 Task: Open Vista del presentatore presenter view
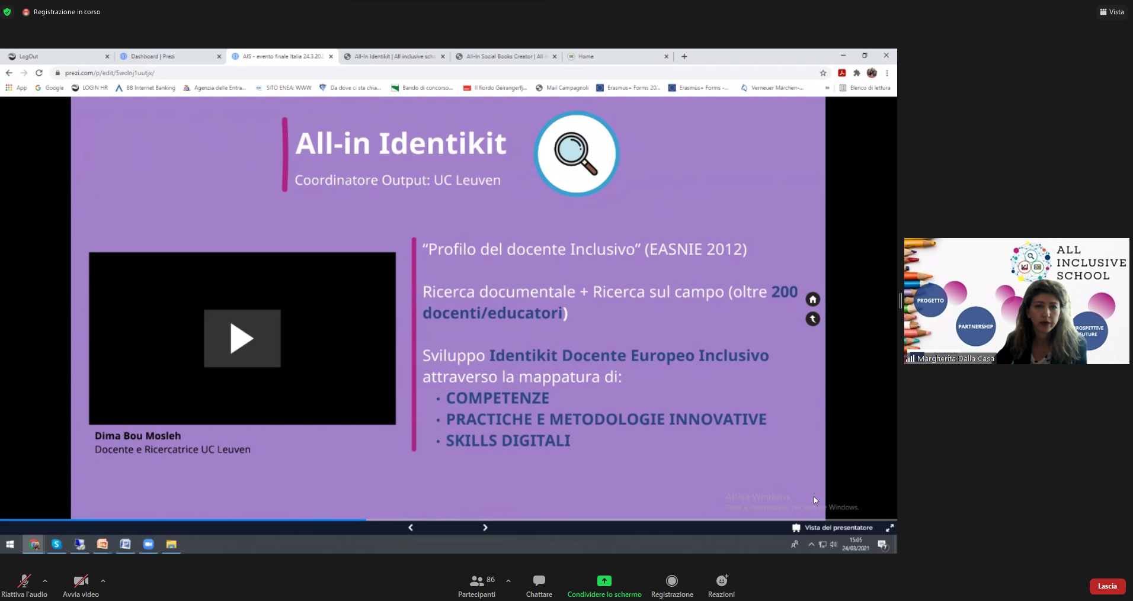pos(833,528)
